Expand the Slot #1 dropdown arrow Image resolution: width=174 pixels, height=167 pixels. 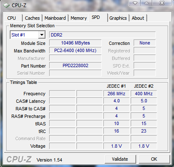(x=42, y=35)
